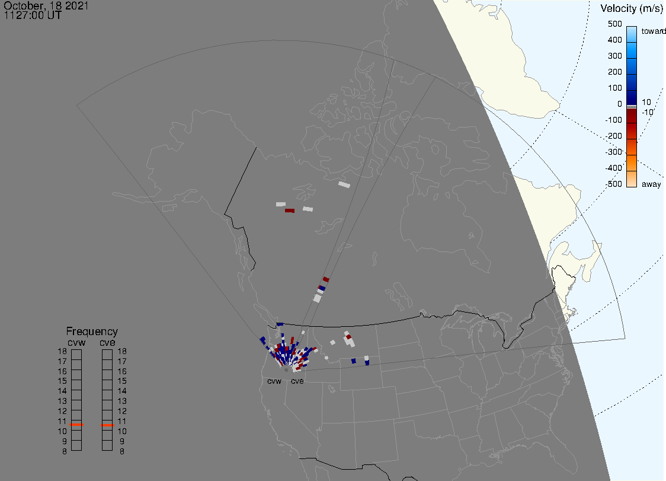
Task: Click the isolated dark red echo cell in Canada
Action: coord(290,211)
